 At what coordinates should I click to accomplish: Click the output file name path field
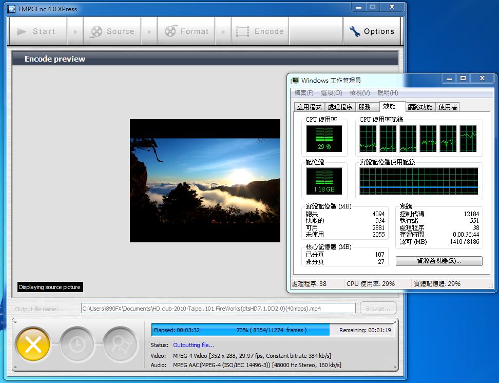coord(218,309)
